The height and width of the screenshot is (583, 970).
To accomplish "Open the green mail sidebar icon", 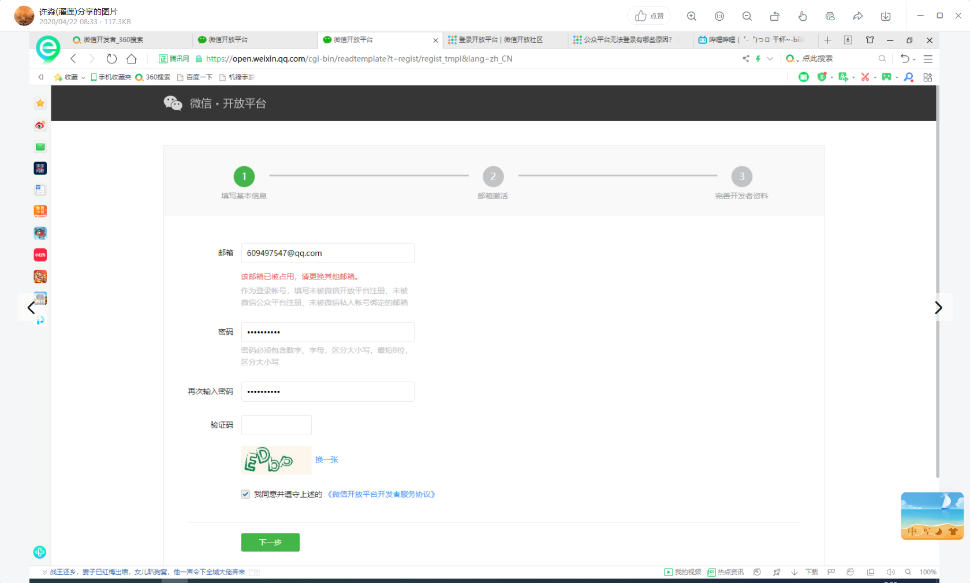I will click(40, 147).
